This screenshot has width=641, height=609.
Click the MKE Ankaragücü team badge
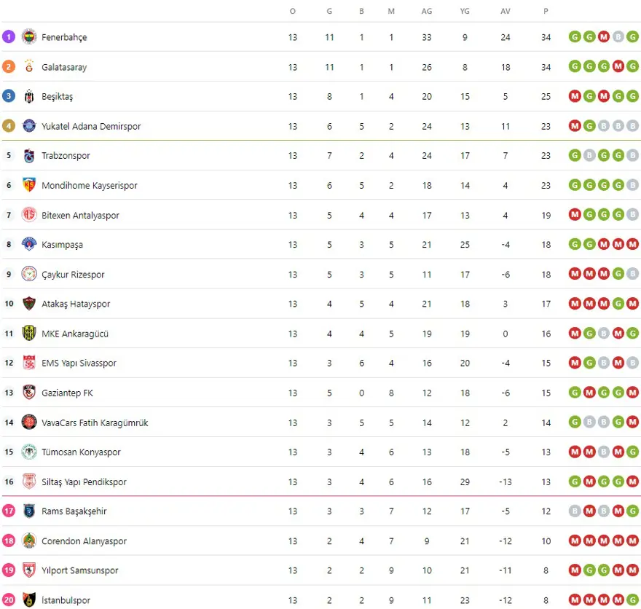click(29, 334)
